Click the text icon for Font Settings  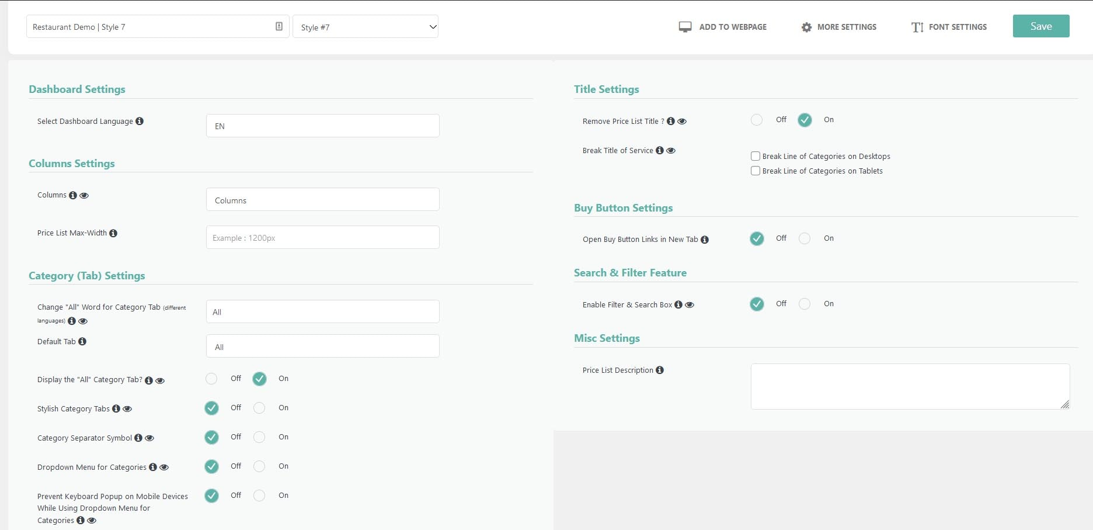point(917,27)
